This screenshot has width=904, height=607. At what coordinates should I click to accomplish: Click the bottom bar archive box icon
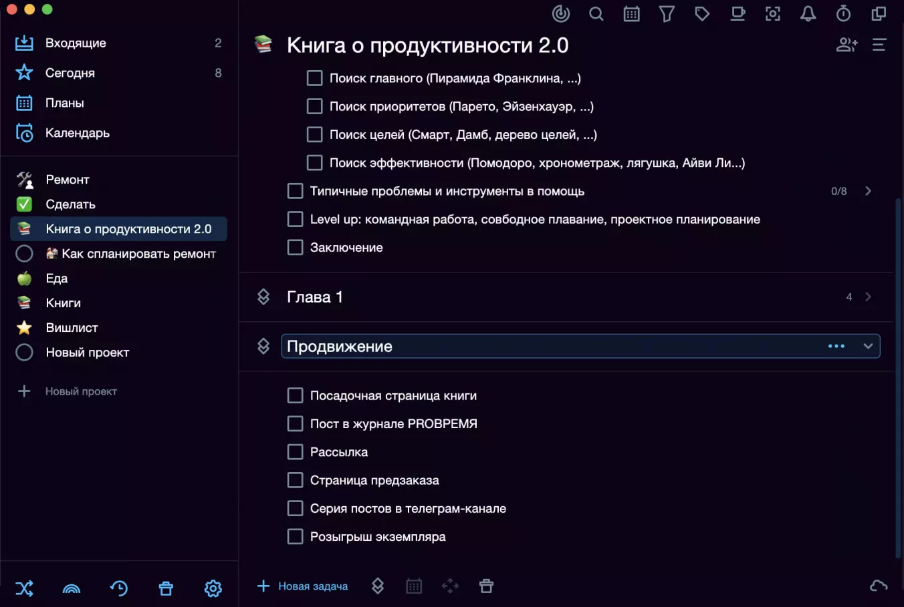tap(486, 586)
